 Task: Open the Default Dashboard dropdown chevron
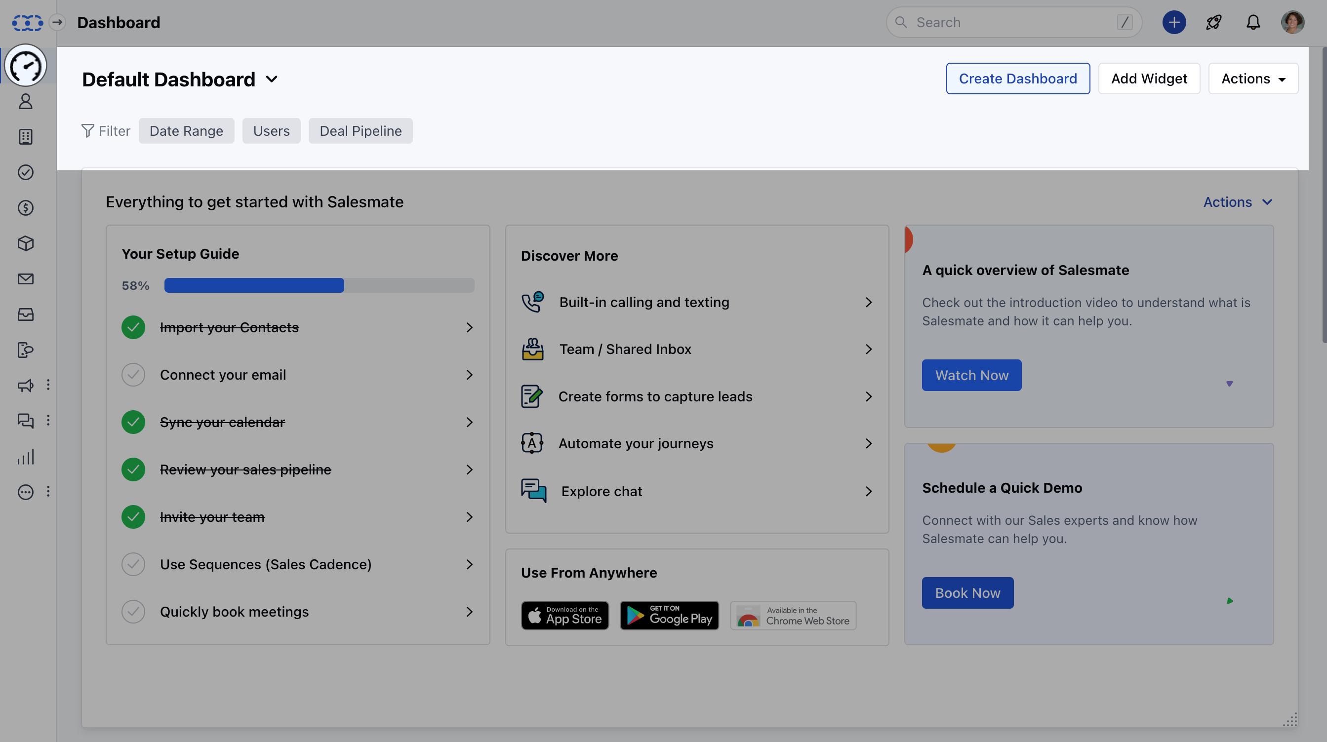(272, 79)
